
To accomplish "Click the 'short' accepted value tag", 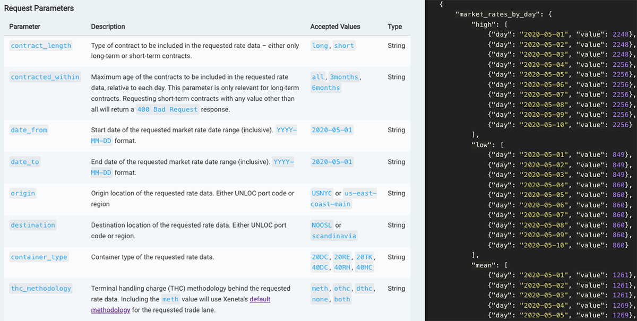I will (x=344, y=46).
